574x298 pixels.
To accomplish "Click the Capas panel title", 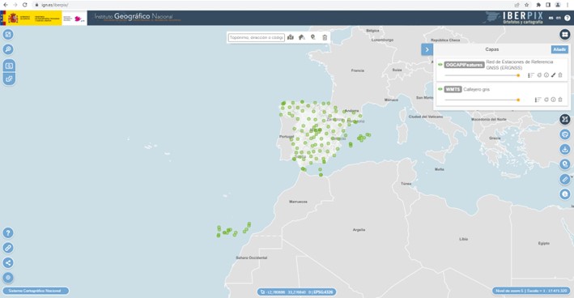I will click(x=492, y=49).
